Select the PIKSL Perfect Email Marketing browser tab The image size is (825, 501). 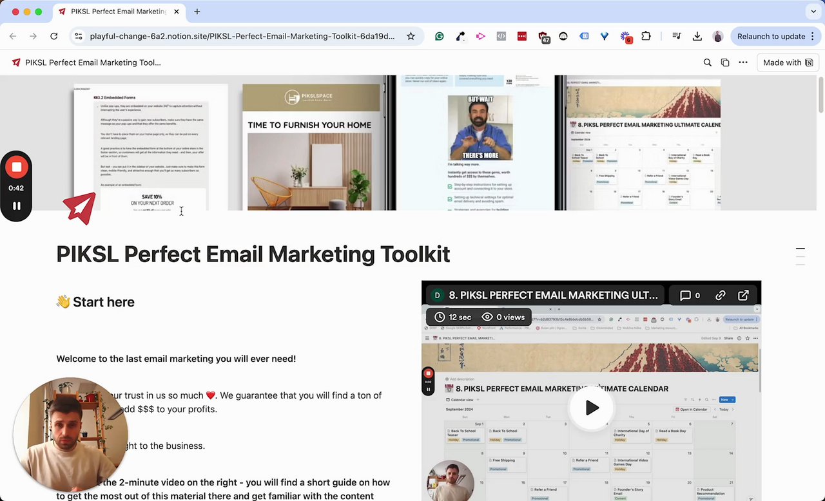click(x=119, y=12)
